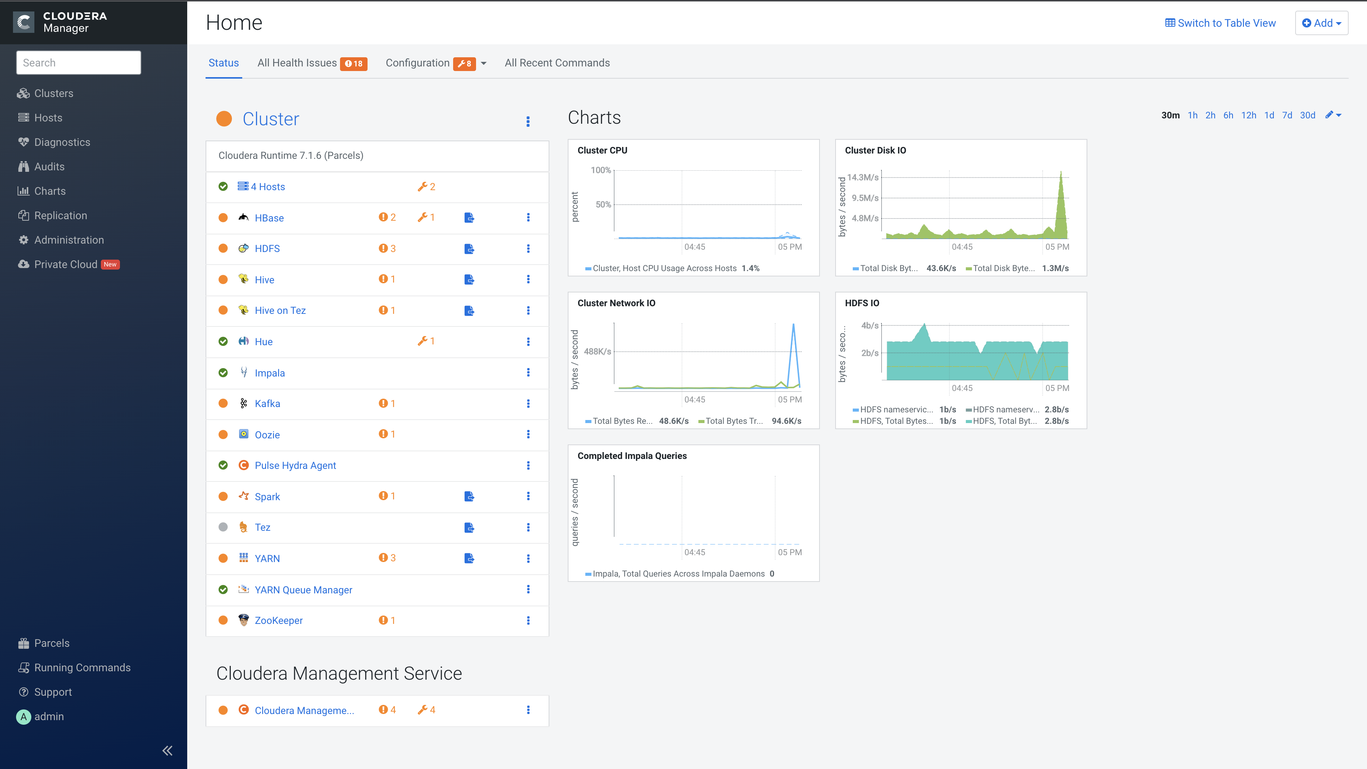Set chart time range to 1h
The width and height of the screenshot is (1367, 769).
point(1192,115)
